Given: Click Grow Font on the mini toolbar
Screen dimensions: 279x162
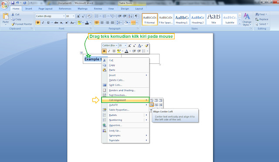Looking at the screenshot, I should (x=129, y=46).
